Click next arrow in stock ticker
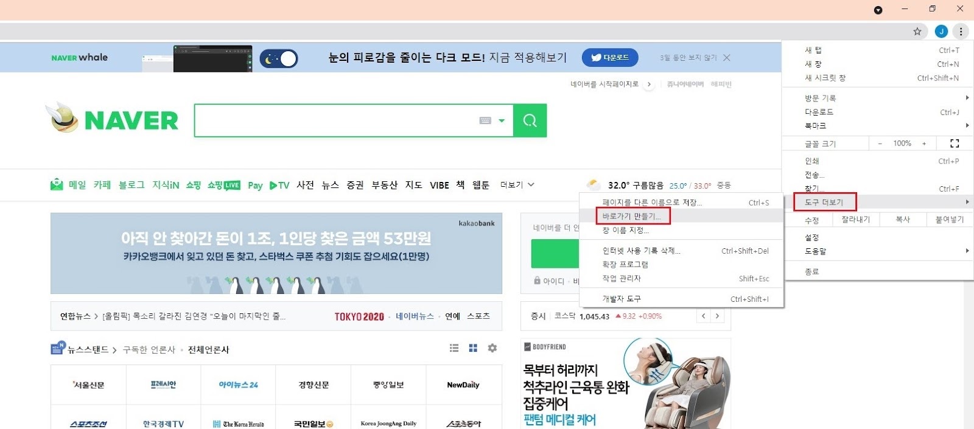 (x=717, y=316)
